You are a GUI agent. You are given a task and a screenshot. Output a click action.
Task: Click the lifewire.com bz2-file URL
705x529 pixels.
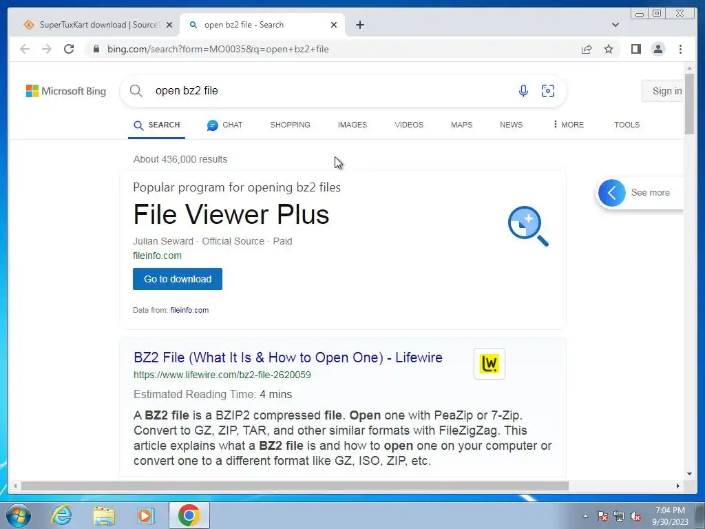coord(222,375)
